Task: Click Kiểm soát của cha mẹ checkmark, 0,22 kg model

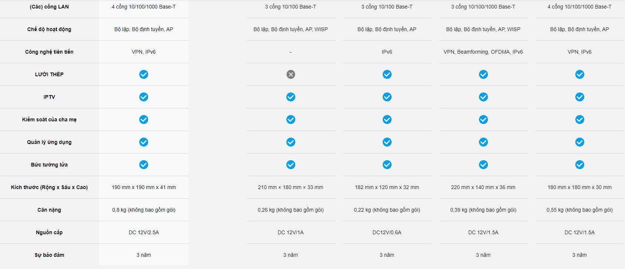Action: coord(387,120)
